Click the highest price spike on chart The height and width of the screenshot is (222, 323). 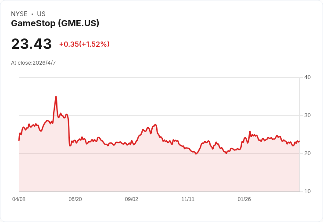56,97
